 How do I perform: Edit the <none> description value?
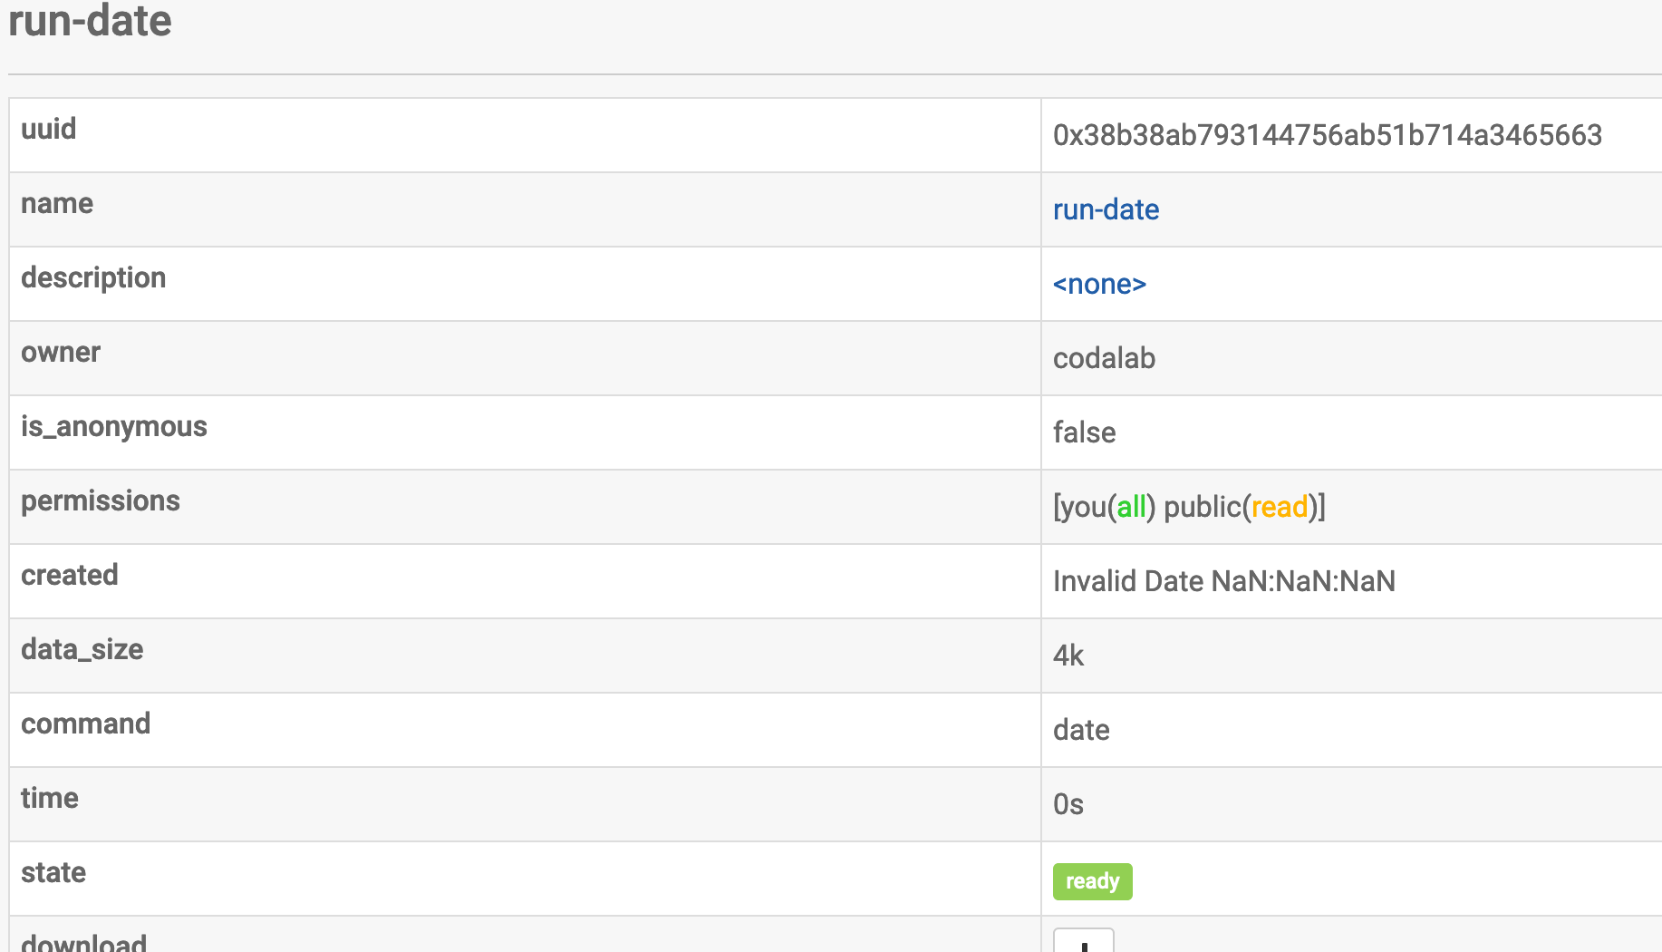tap(1099, 284)
